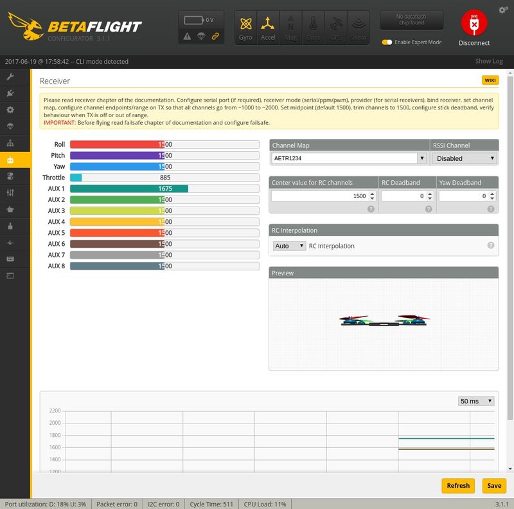
Task: Open the Setup tab wrench icon
Action: [10, 77]
